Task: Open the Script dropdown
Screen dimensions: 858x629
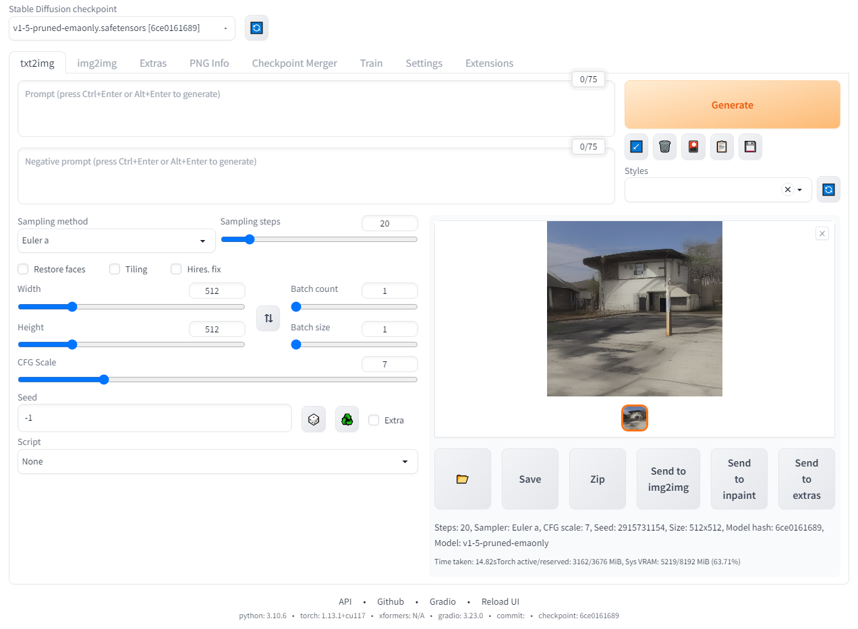Action: coord(217,462)
